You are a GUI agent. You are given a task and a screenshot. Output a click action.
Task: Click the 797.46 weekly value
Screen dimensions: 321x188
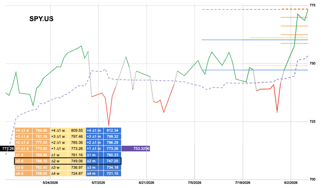point(77,137)
